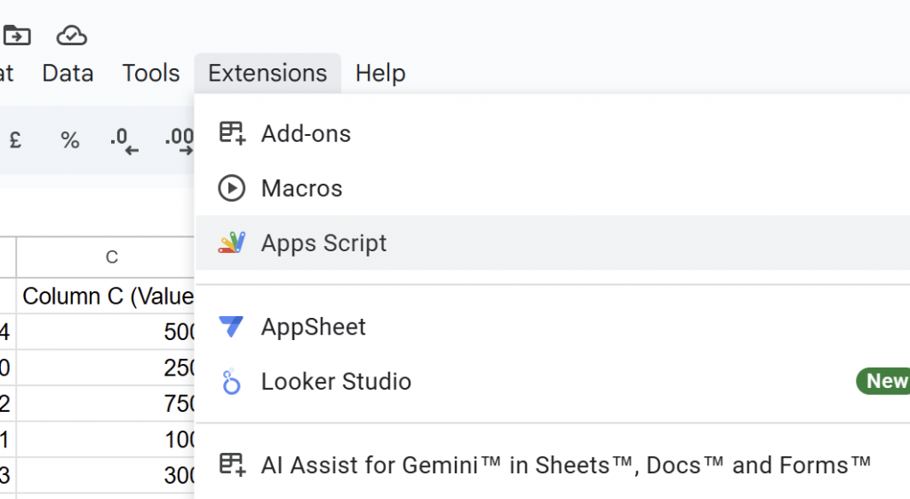Expand the Add-ons submenu
This screenshot has height=499, width=910.
pyautogui.click(x=306, y=134)
